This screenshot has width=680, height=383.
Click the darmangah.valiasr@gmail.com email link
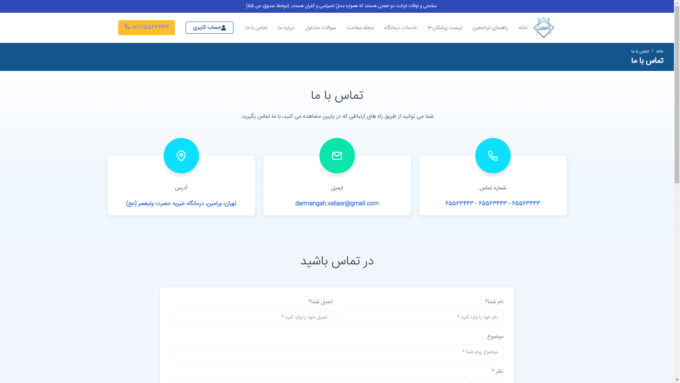(337, 203)
